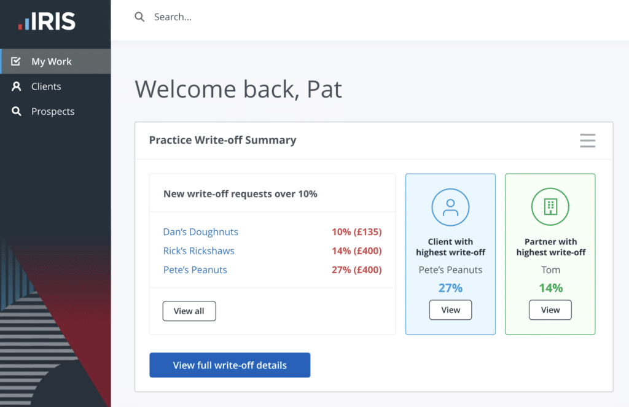This screenshot has width=629, height=407.
Task: View client with highest write-off
Action: (450, 310)
